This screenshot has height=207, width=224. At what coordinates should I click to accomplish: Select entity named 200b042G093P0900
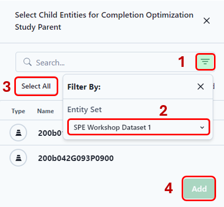[76, 158]
